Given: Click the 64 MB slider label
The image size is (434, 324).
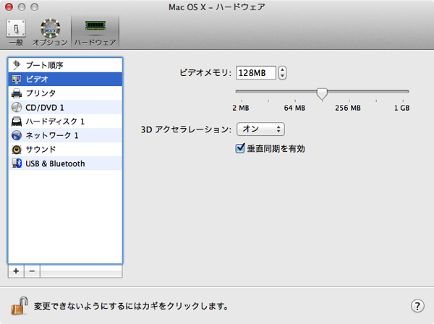Looking at the screenshot, I should [294, 108].
